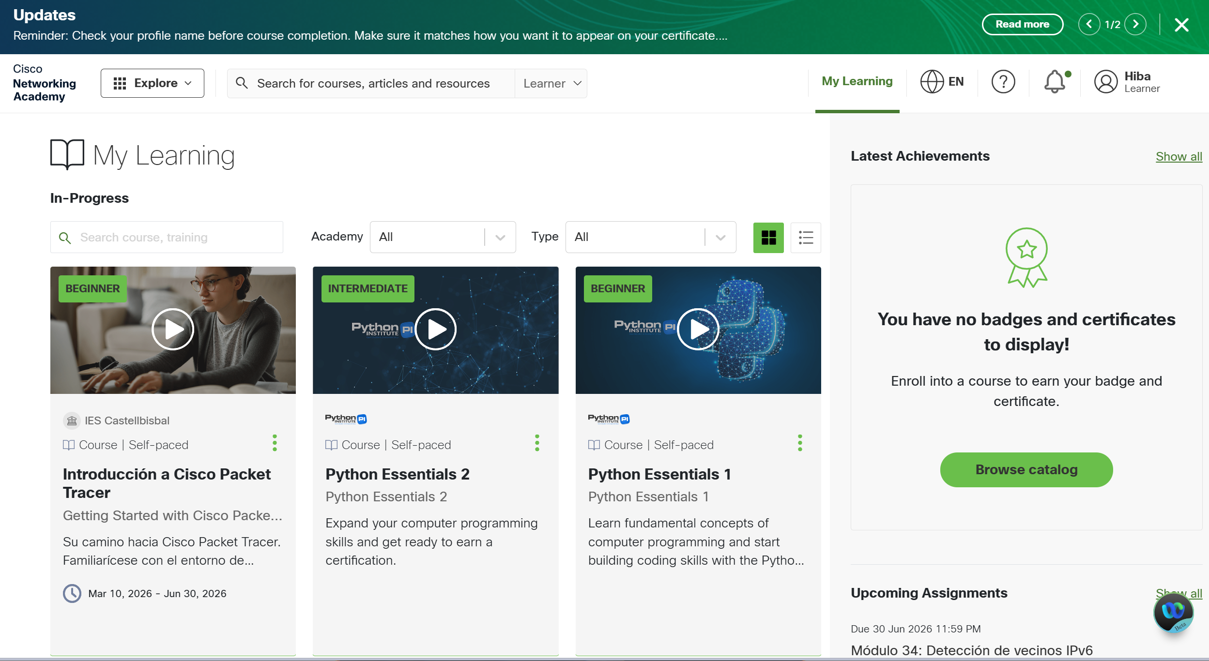This screenshot has width=1209, height=661.
Task: Switch to grid view
Action: pyautogui.click(x=768, y=238)
